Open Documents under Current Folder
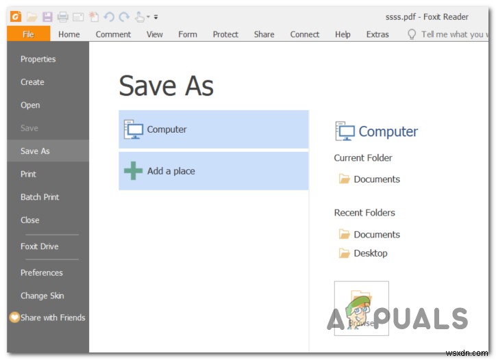The image size is (496, 360). (377, 179)
